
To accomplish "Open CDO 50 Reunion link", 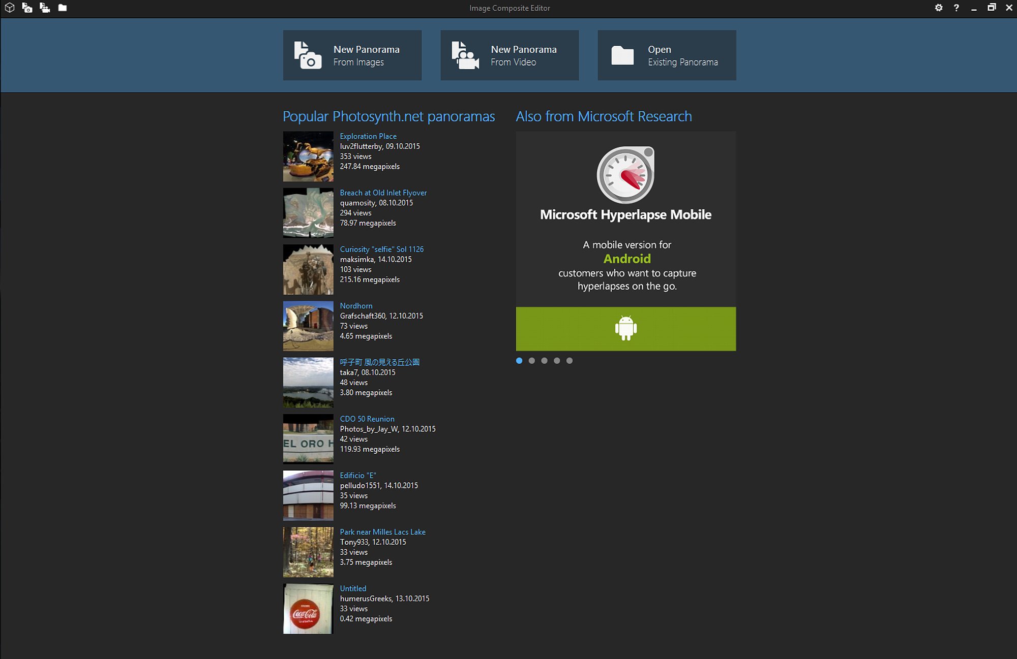I will [367, 419].
